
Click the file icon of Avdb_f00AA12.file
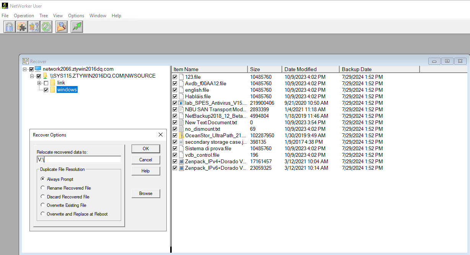(x=181, y=83)
